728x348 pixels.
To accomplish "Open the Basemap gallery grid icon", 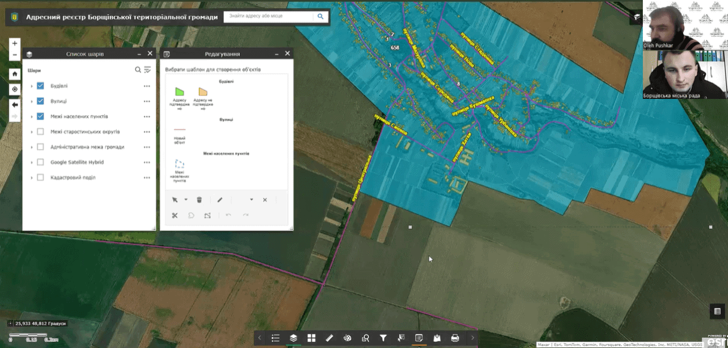I will tap(311, 338).
